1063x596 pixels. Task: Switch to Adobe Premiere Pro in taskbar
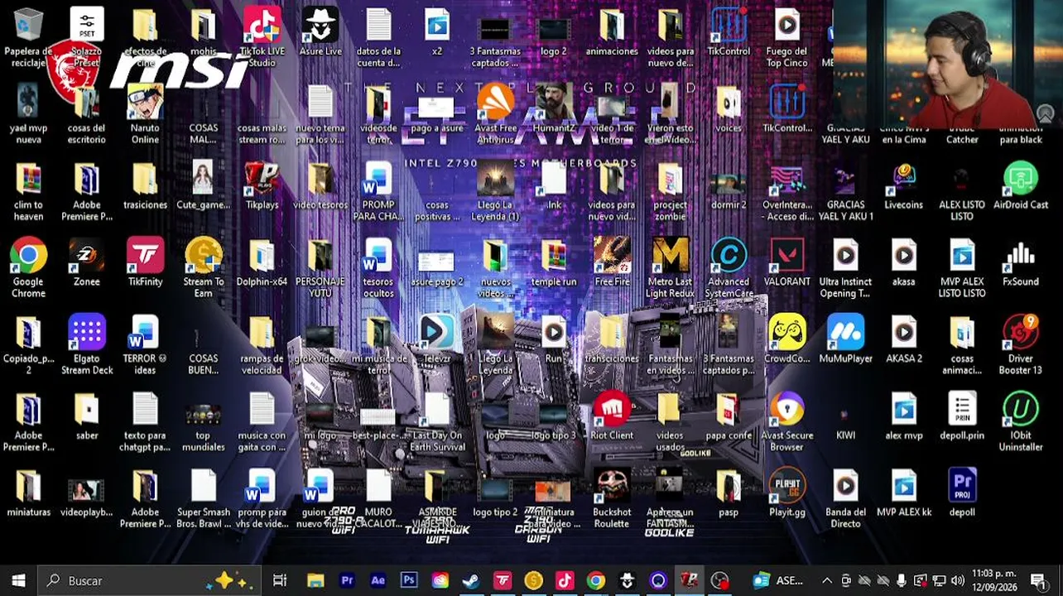pos(347,580)
